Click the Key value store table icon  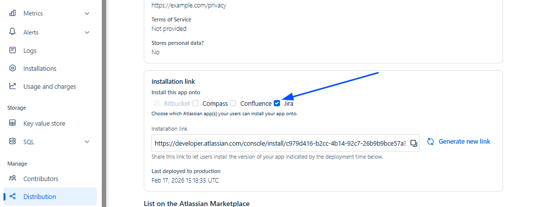pos(12,123)
